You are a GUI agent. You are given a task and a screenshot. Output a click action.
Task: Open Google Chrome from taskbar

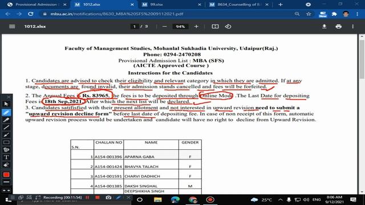193,200
